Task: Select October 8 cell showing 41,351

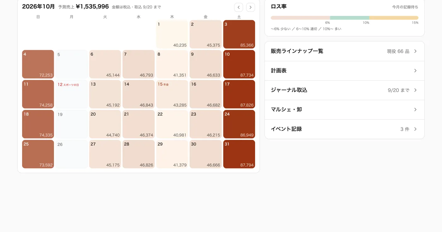Action: (x=172, y=64)
